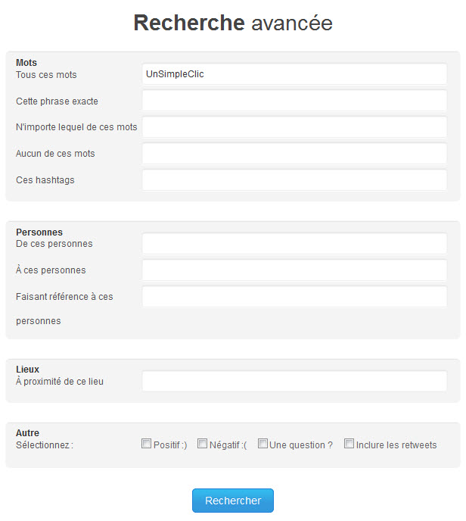Click the 'Recherche avancée' page heading

[x=233, y=23]
